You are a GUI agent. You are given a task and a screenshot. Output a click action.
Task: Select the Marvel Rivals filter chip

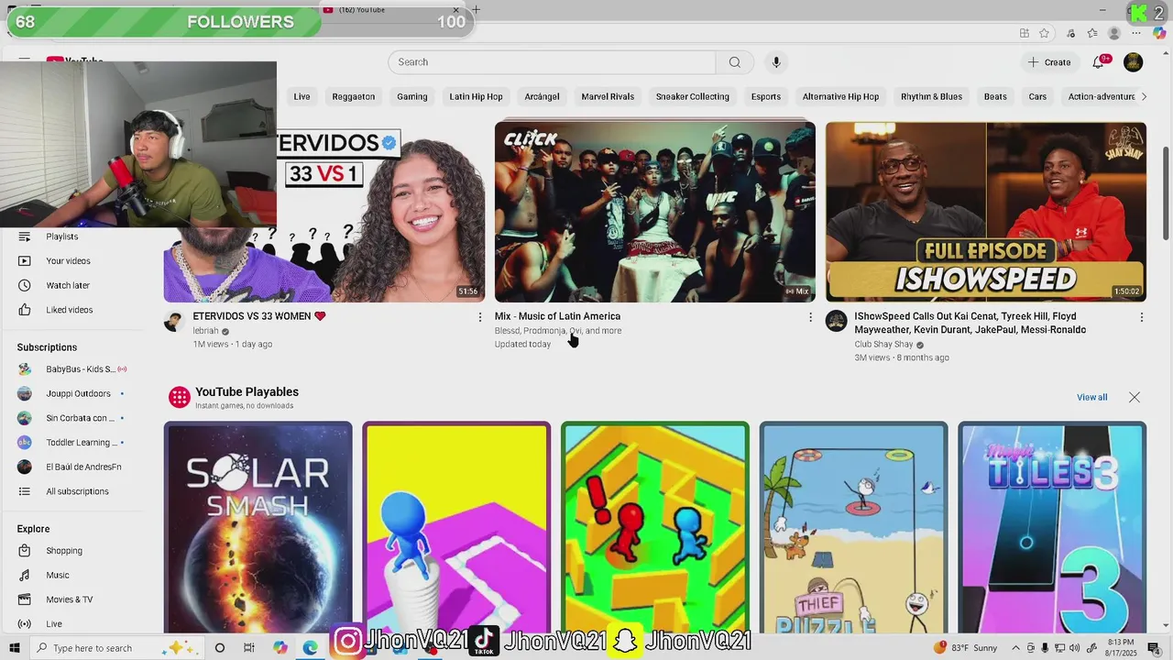click(x=608, y=96)
